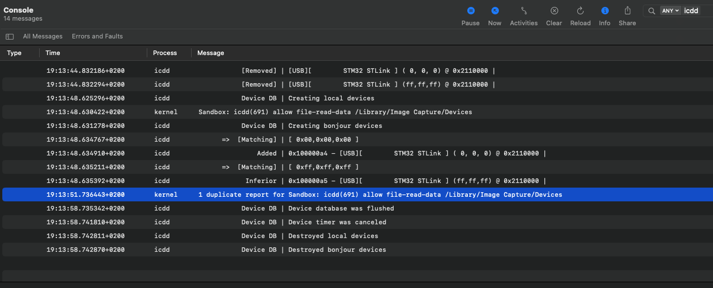Jump to Now in the log
The width and height of the screenshot is (713, 288).
[x=494, y=16]
